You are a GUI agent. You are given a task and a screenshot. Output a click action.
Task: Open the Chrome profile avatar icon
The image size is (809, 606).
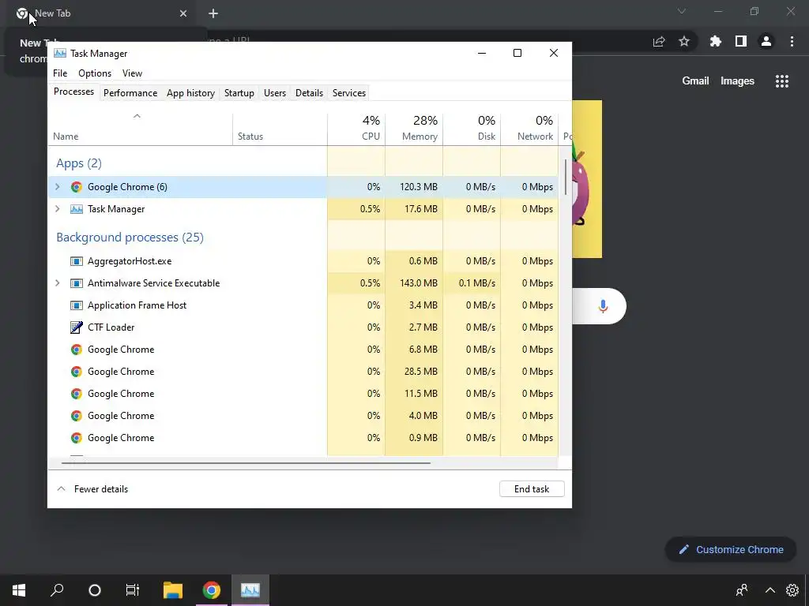[x=766, y=41]
